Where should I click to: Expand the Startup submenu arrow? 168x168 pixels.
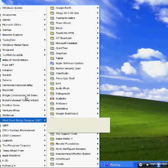[45, 30]
